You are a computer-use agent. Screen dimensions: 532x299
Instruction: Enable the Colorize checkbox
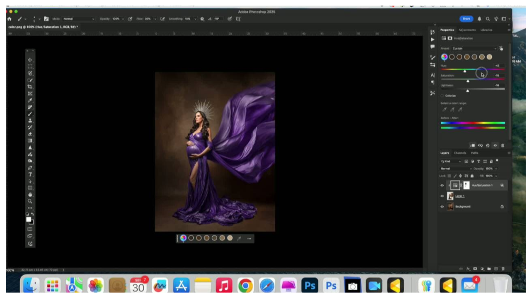(442, 96)
